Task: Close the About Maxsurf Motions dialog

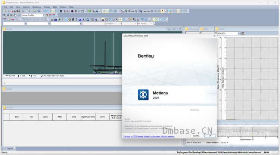Action: coord(214,36)
